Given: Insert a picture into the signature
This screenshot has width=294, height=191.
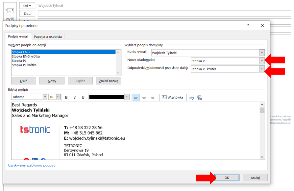Looking at the screenshot, I should click(x=191, y=97).
